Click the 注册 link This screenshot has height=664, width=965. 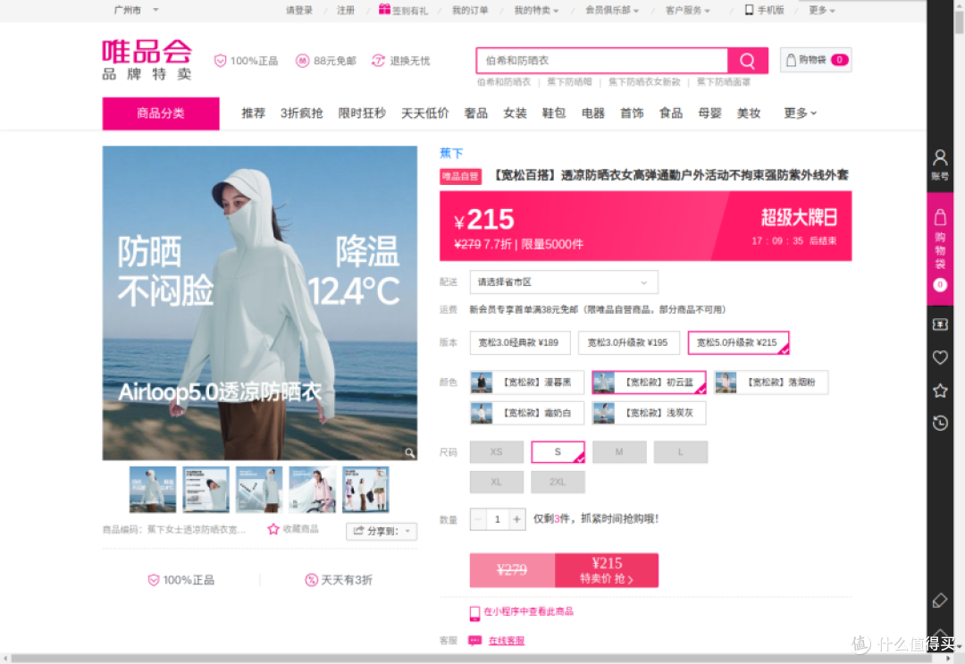(x=345, y=10)
